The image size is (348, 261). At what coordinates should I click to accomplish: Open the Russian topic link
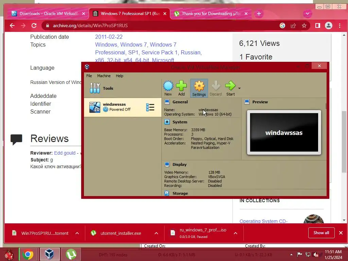click(191, 52)
